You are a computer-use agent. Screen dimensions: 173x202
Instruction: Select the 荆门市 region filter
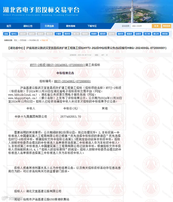click(76, 34)
